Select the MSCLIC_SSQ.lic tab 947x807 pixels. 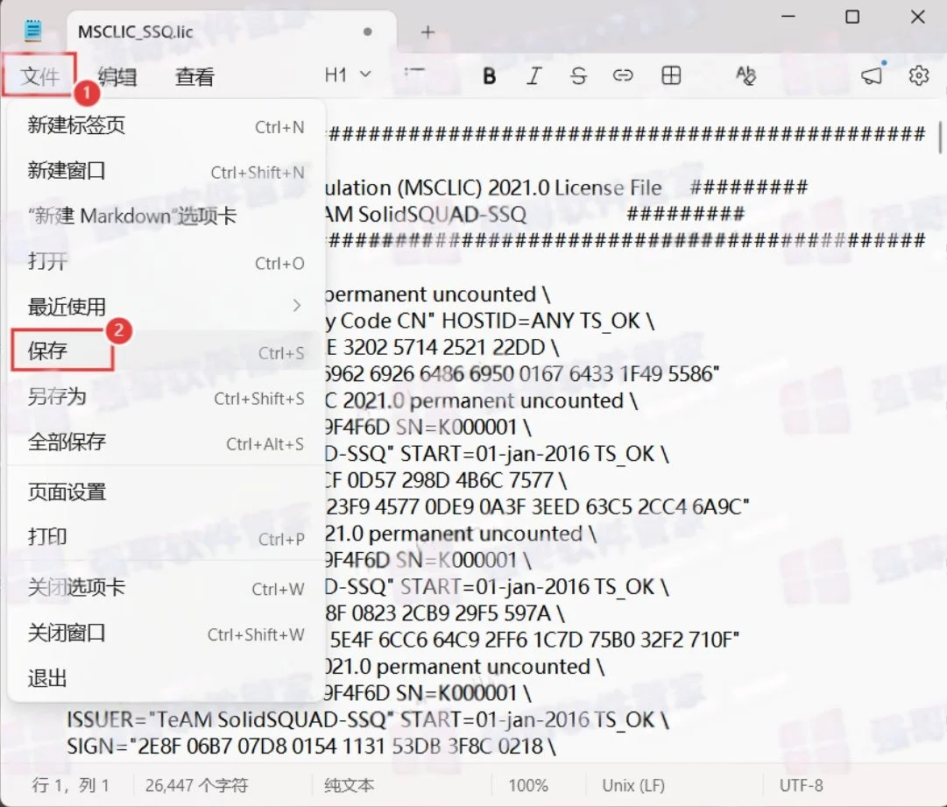tap(232, 32)
